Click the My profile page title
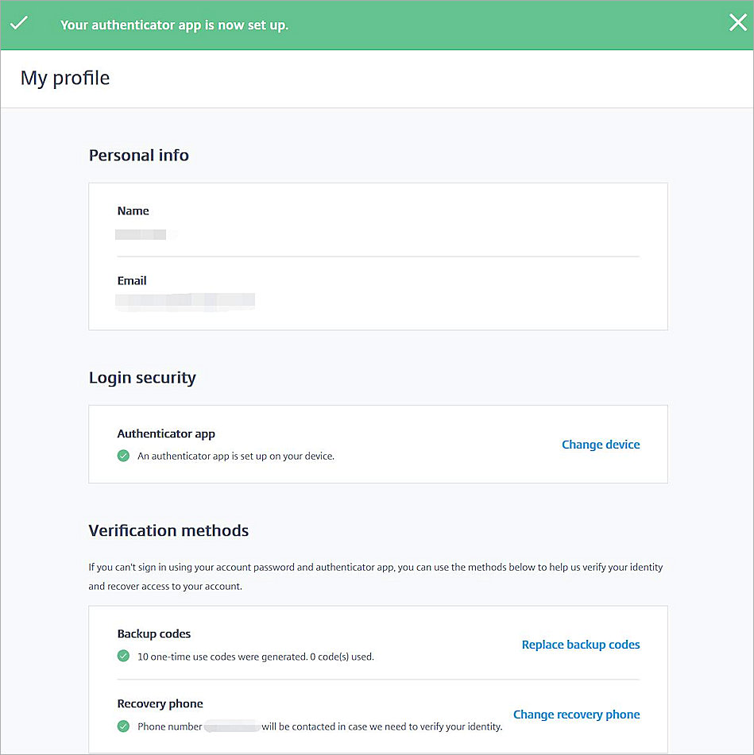 [x=64, y=78]
